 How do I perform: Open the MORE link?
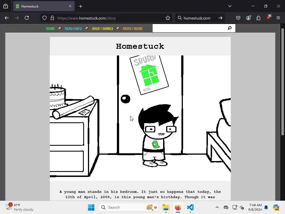(x=138, y=28)
